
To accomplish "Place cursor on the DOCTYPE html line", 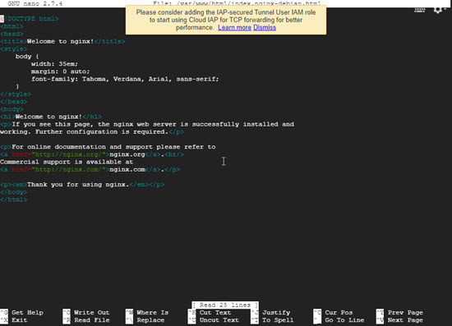I will (x=30, y=19).
